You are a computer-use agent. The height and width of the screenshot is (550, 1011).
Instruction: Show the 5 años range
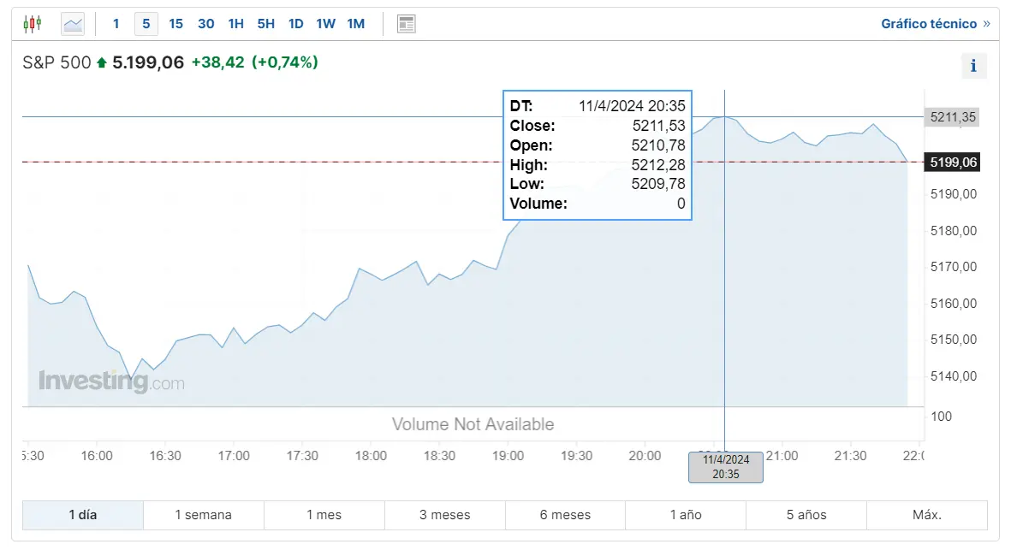806,515
